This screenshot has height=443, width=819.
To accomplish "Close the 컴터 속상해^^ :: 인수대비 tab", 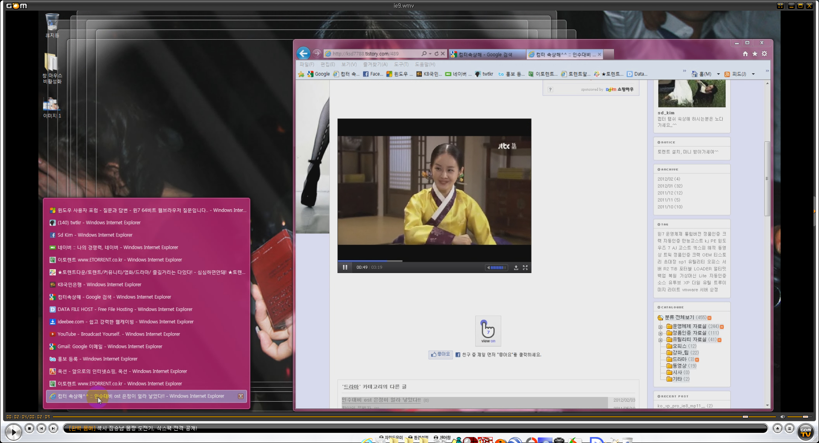I will [599, 55].
